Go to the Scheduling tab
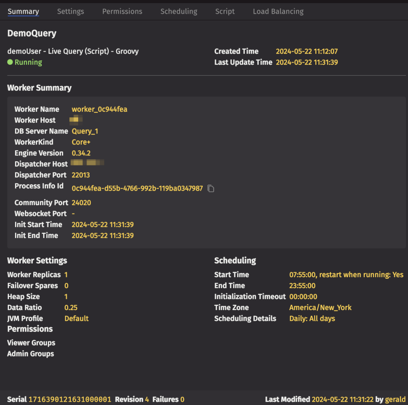Screen dimensions: 408x405 tap(179, 11)
